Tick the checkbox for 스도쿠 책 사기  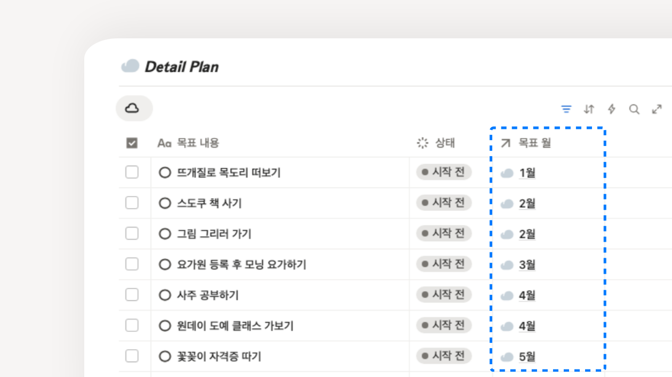(x=132, y=203)
